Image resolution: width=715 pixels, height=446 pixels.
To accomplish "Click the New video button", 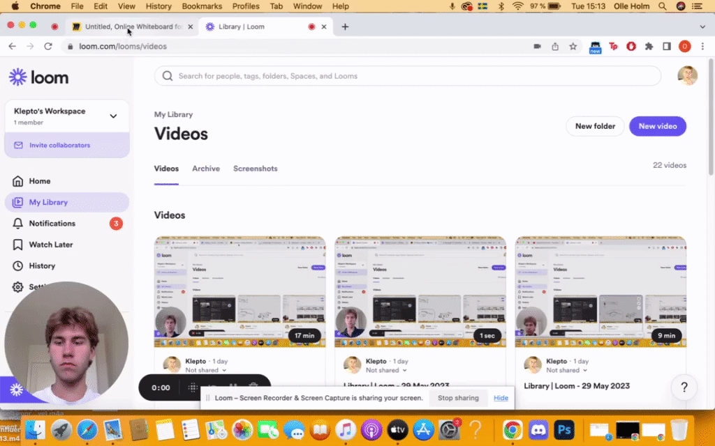I will (658, 126).
